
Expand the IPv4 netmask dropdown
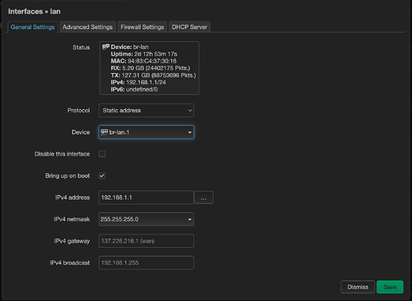pyautogui.click(x=146, y=219)
